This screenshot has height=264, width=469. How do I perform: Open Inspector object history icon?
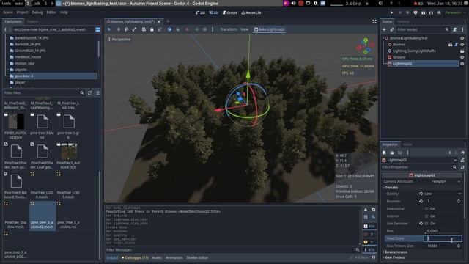coord(462,153)
